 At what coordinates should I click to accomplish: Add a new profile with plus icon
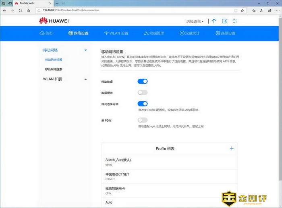pos(232,149)
